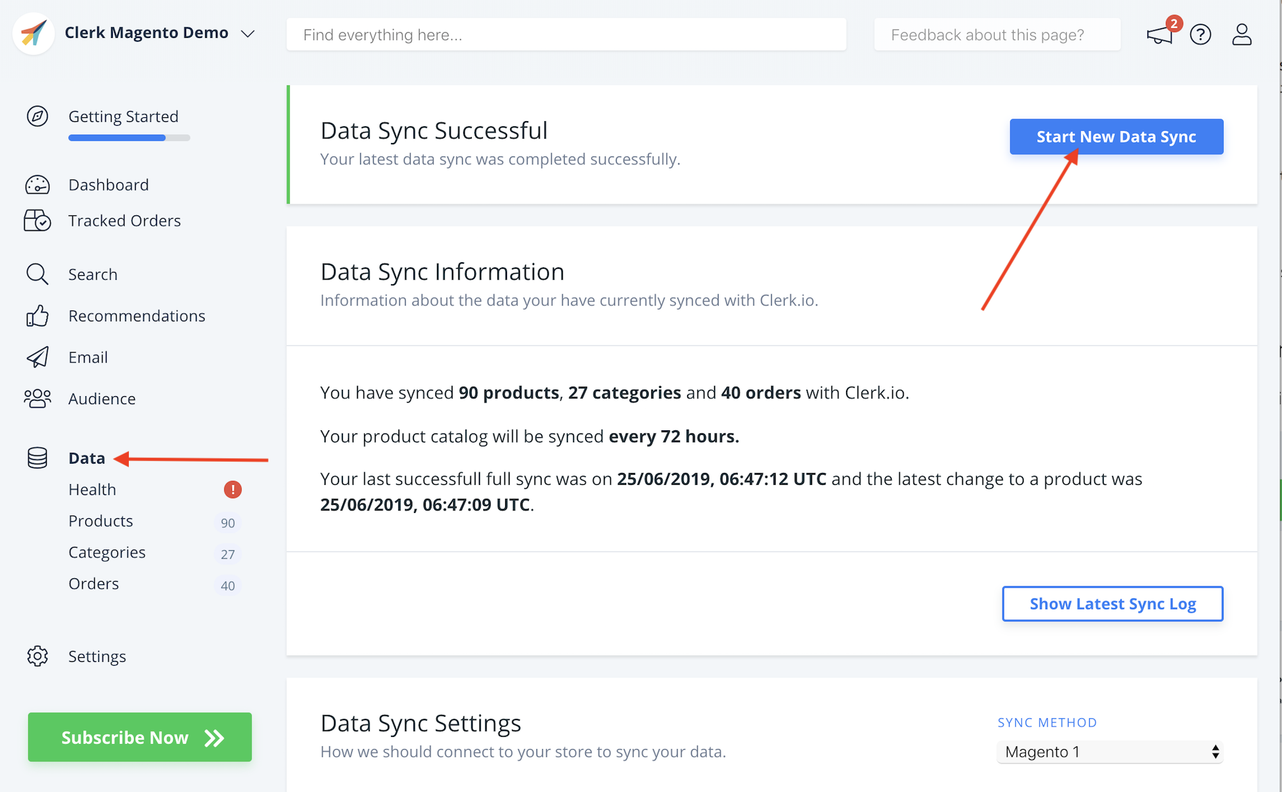Click the Tracked Orders box icon
1282x792 pixels.
[x=37, y=221]
